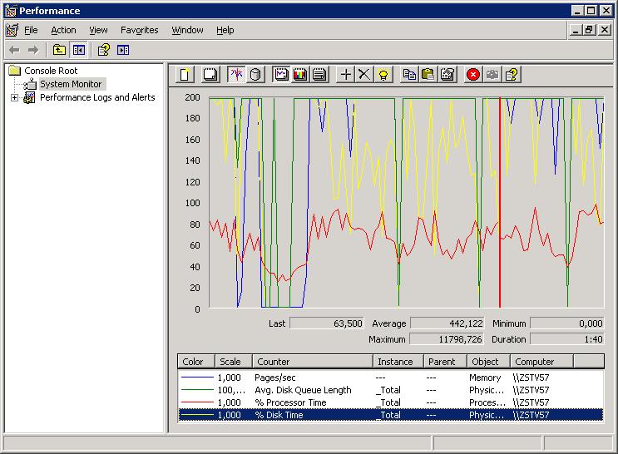
Task: Click the Delete counter X icon
Action: (364, 75)
